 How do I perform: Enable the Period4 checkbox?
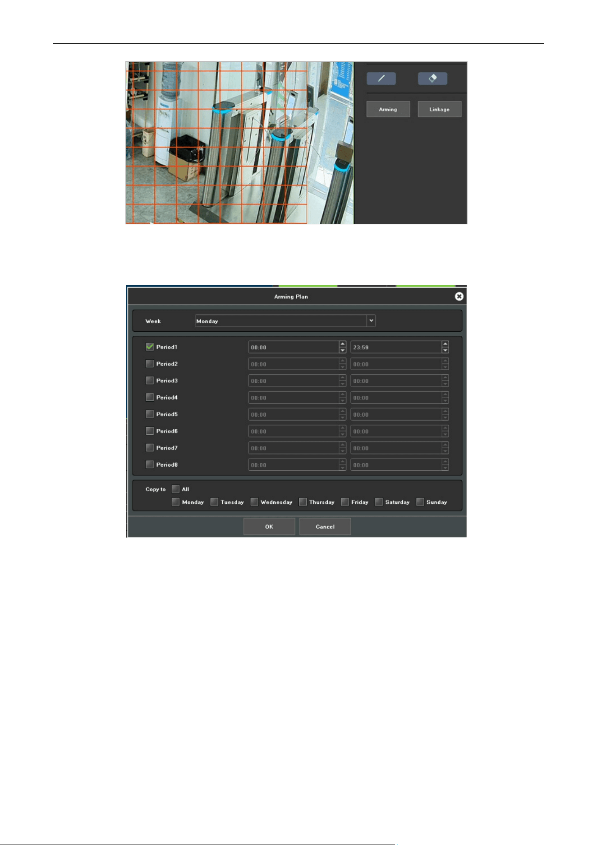150,397
